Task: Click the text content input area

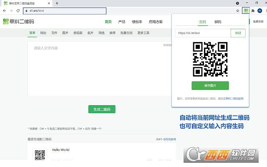Action: point(100,68)
